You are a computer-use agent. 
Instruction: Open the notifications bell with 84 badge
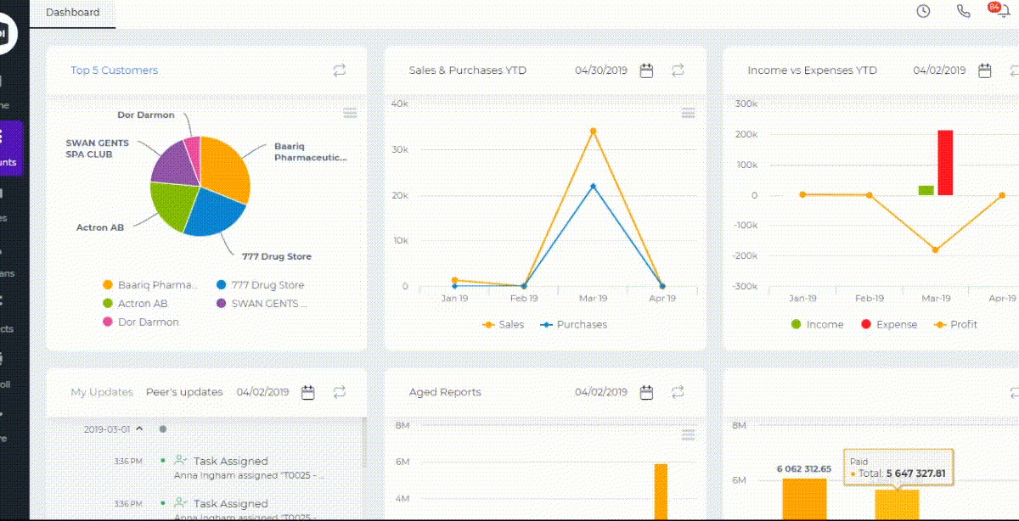tap(1001, 12)
